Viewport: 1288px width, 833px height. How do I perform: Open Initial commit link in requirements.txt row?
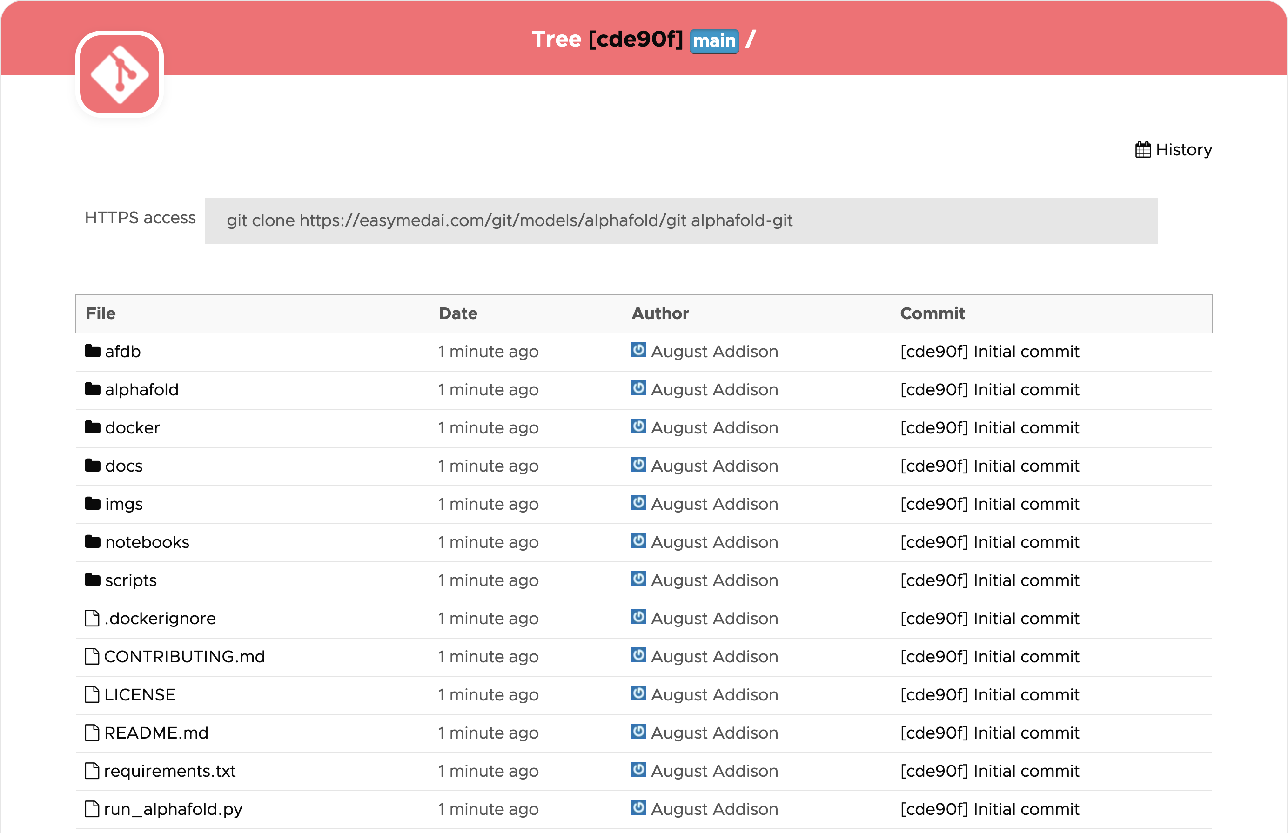(990, 771)
